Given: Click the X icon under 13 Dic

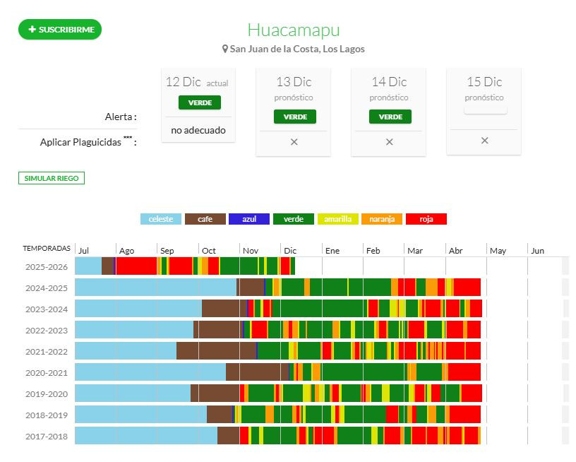Looking at the screenshot, I should 294,142.
